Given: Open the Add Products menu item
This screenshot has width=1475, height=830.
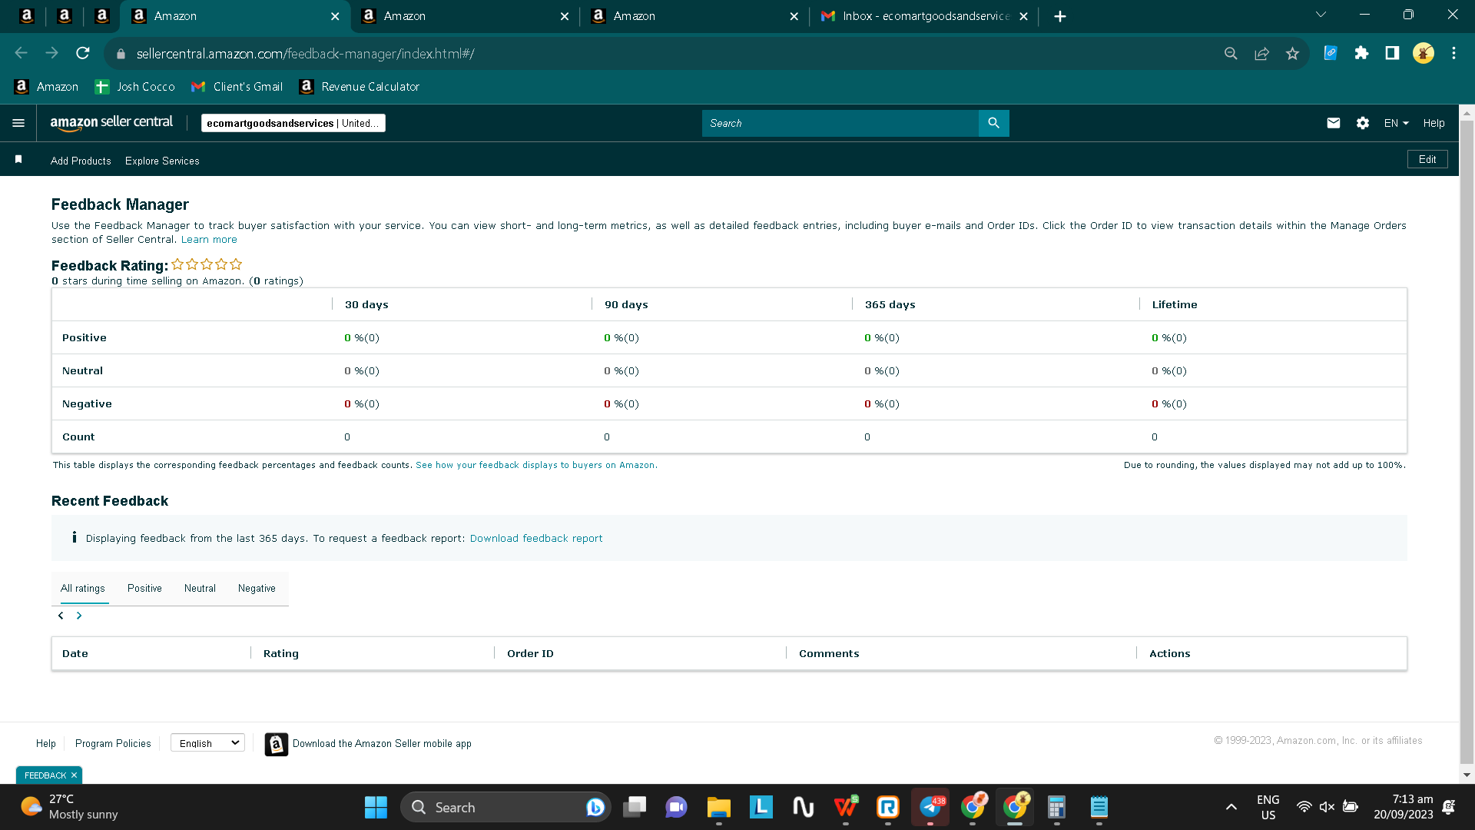Looking at the screenshot, I should click(81, 161).
